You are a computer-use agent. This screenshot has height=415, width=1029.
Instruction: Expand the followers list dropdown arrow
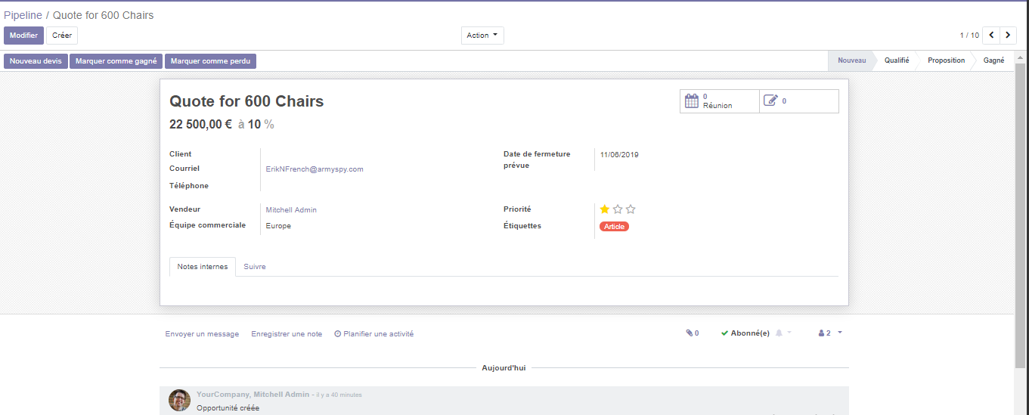click(x=839, y=333)
